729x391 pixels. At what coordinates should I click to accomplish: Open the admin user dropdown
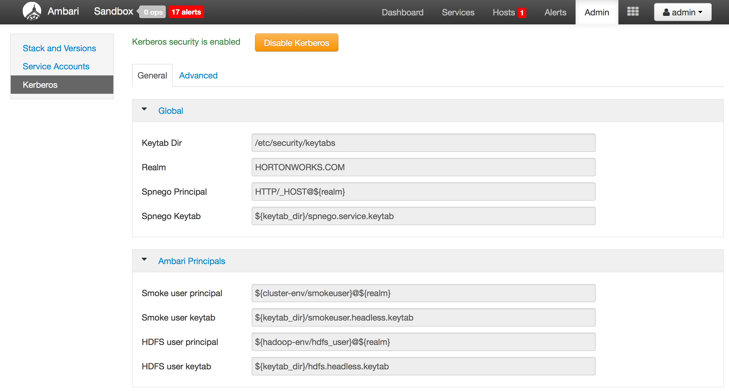(x=682, y=12)
